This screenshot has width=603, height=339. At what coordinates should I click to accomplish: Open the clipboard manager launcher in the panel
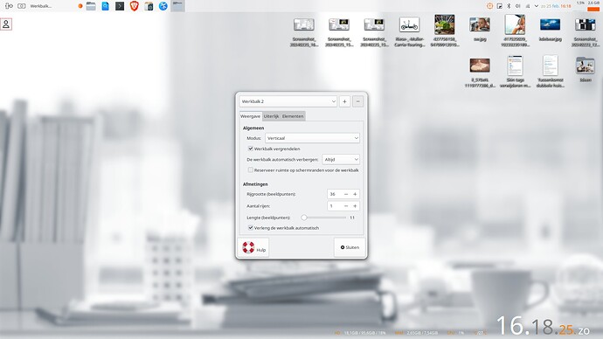149,6
